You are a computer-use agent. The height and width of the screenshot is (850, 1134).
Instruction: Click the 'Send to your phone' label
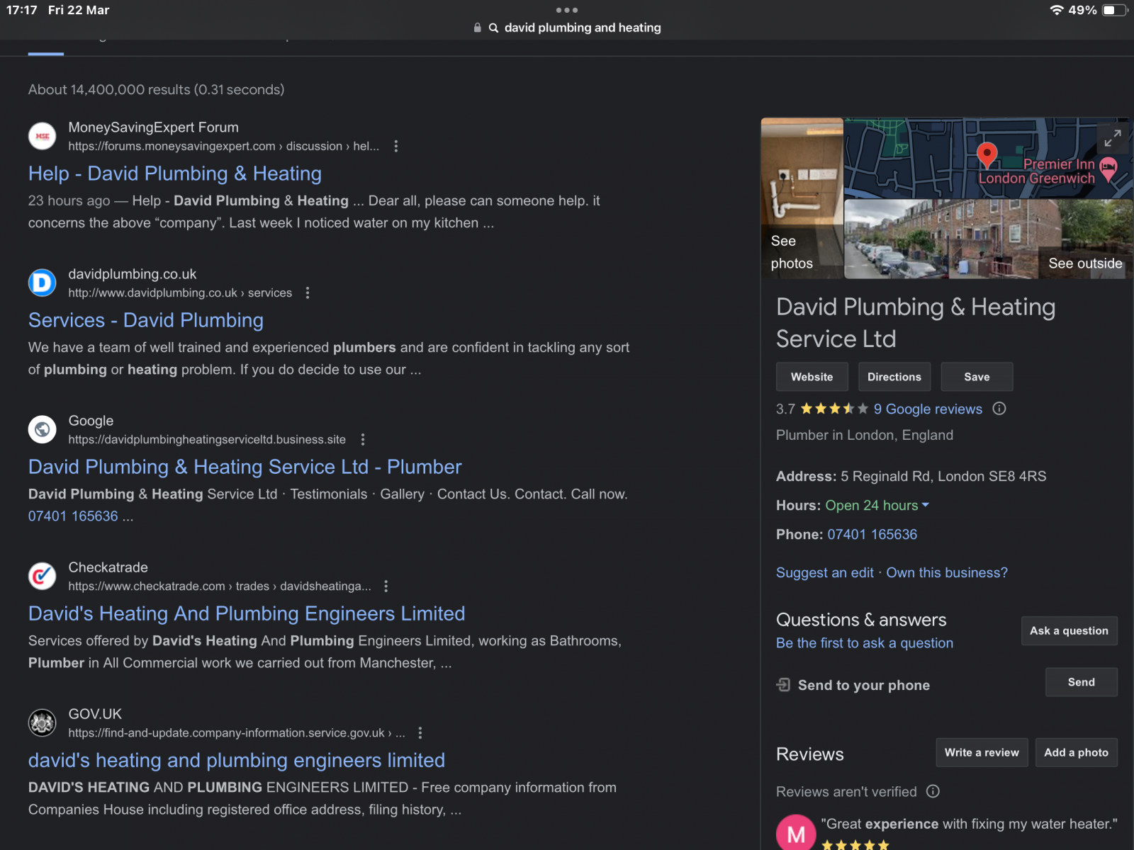pos(864,685)
